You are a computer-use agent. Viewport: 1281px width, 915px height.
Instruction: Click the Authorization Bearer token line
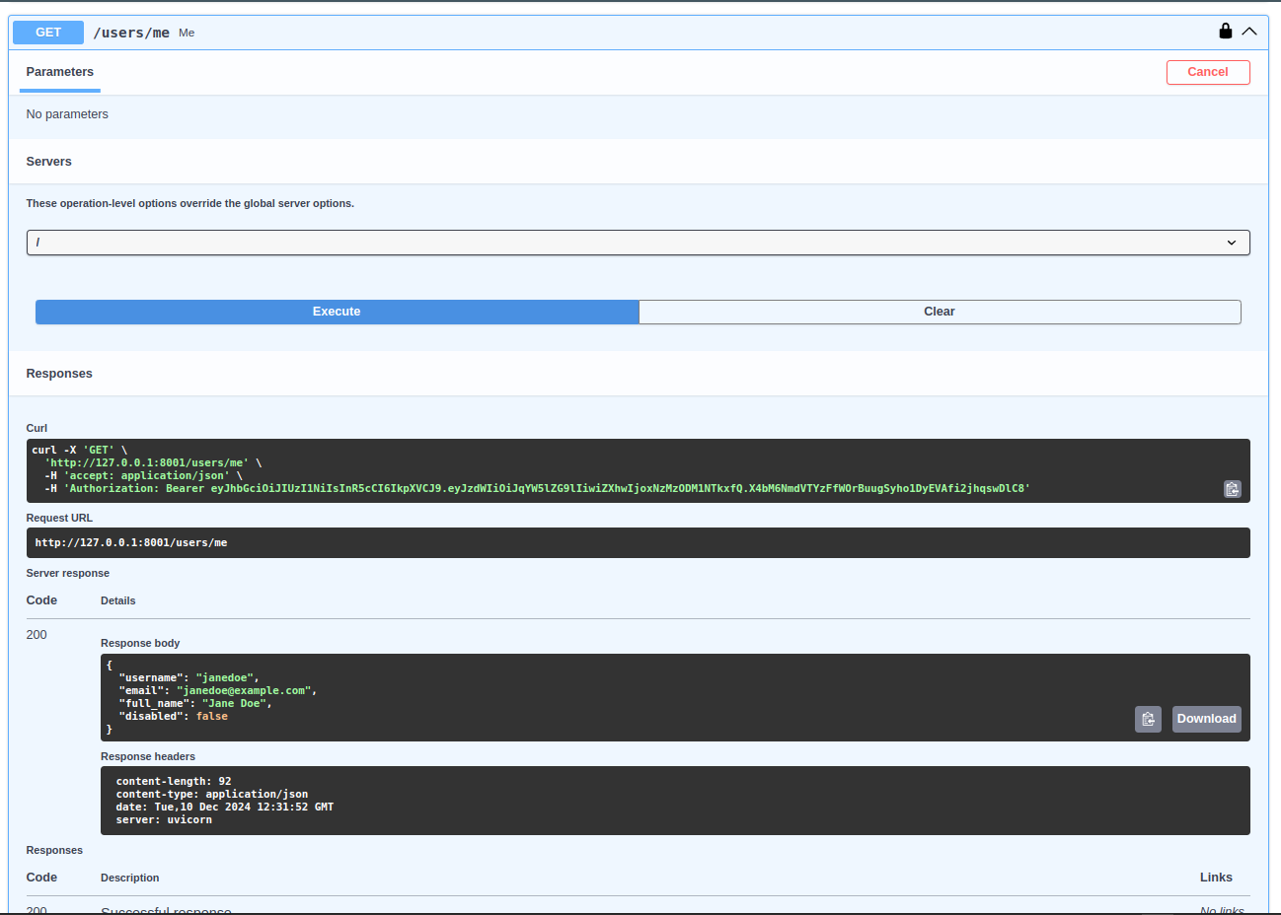[537, 488]
